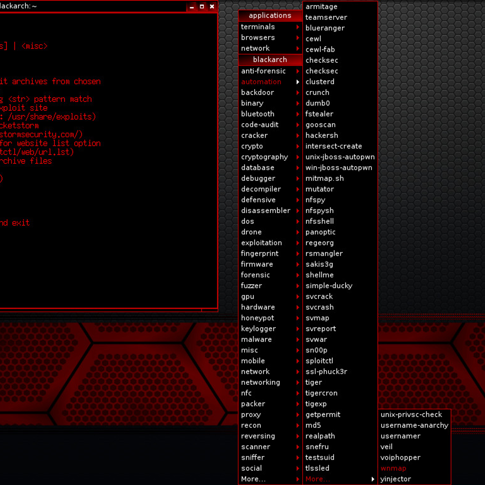Image resolution: width=485 pixels, height=485 pixels.
Task: Expand arrow next to the second More... entry
Action: coord(373,479)
